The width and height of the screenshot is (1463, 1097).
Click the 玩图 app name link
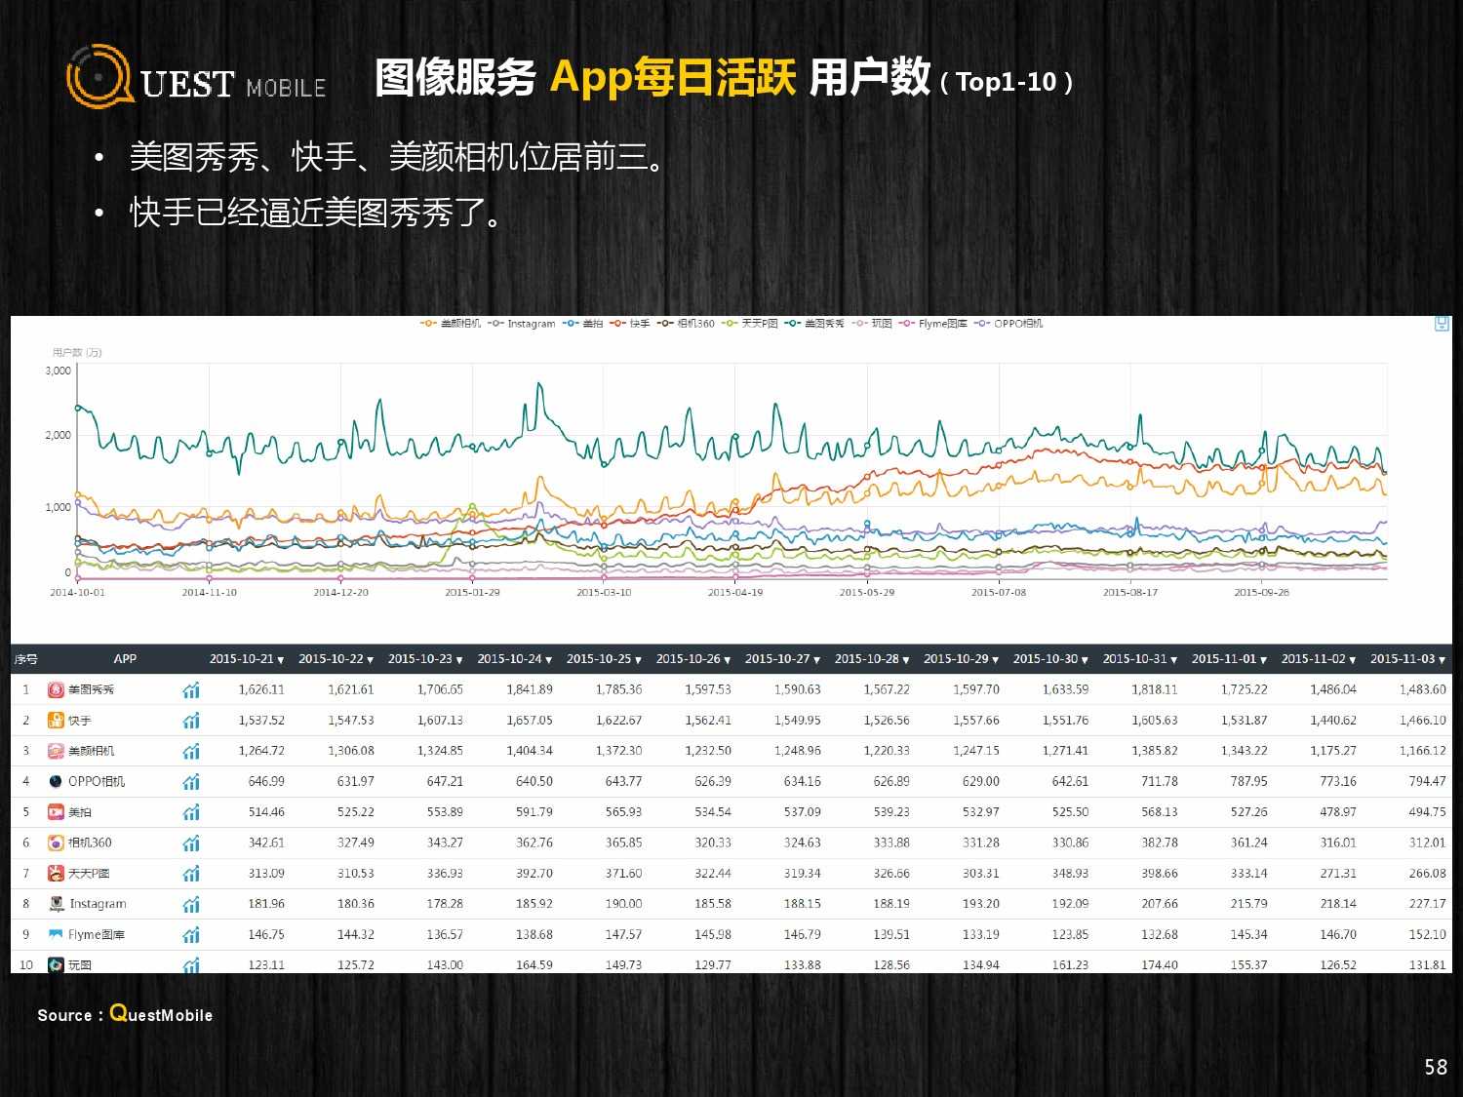[x=80, y=965]
